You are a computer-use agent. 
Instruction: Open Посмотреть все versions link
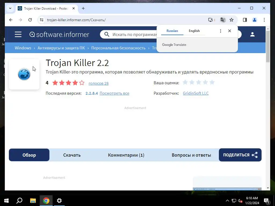click(x=114, y=93)
